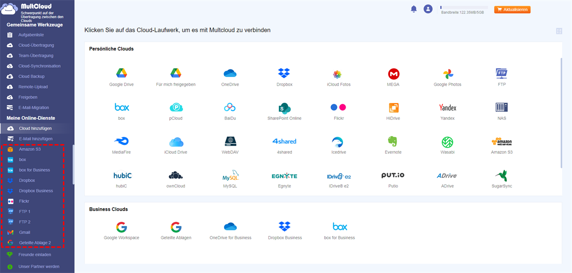
Task: Add SugarSync cloud
Action: pos(501,180)
